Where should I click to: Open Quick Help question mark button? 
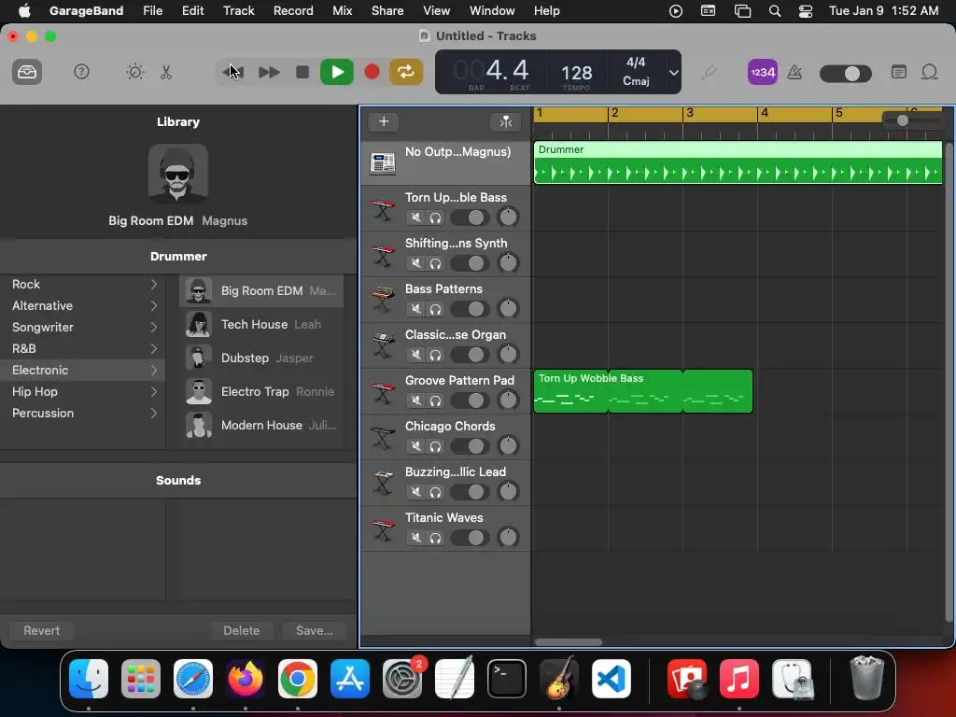coord(81,72)
